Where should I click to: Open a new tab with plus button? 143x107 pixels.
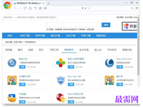pyautogui.click(x=49, y=3)
